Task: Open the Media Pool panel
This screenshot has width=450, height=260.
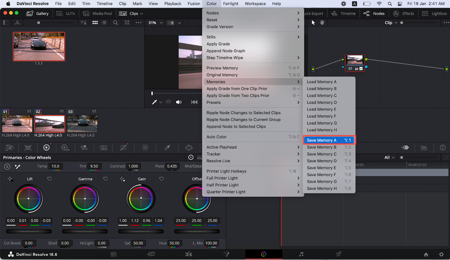Action: click(98, 13)
